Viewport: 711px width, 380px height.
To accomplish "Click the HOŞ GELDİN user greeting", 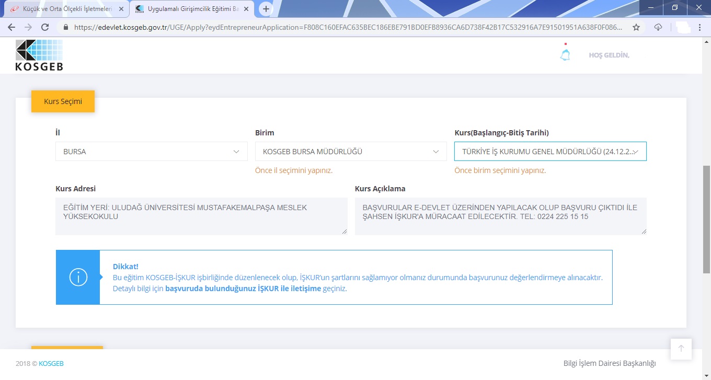I will point(609,55).
